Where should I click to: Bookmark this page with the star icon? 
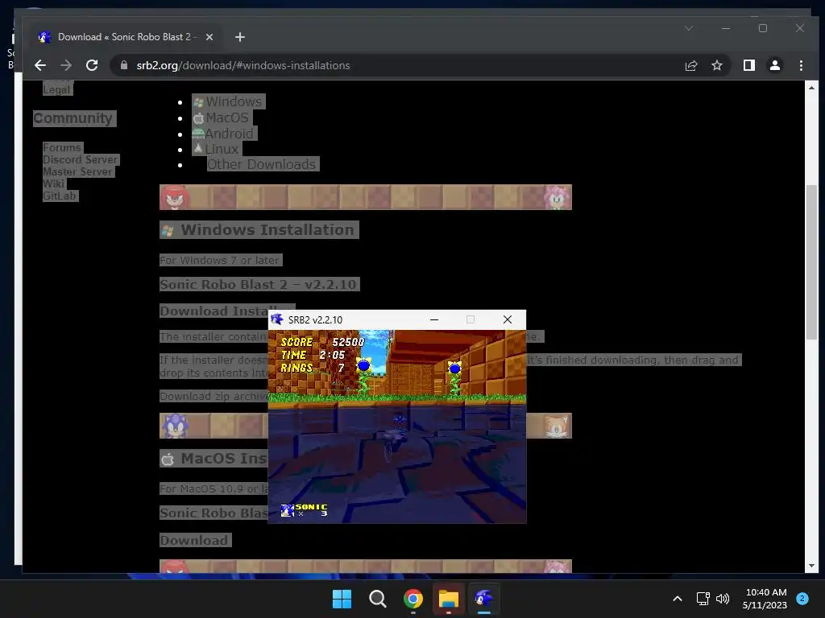tap(716, 65)
